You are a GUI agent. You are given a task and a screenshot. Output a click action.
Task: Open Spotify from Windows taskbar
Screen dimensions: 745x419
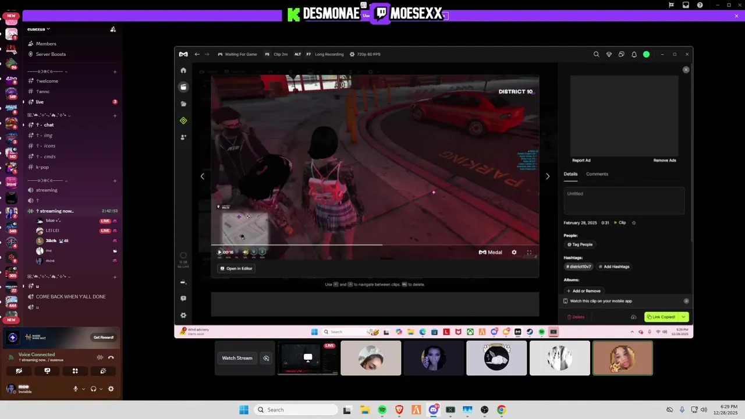382,410
